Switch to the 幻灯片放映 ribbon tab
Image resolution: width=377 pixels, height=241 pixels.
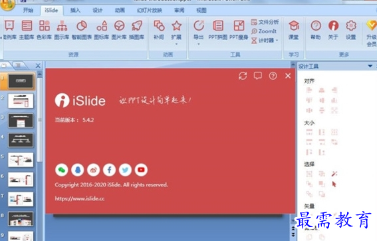coord(150,10)
